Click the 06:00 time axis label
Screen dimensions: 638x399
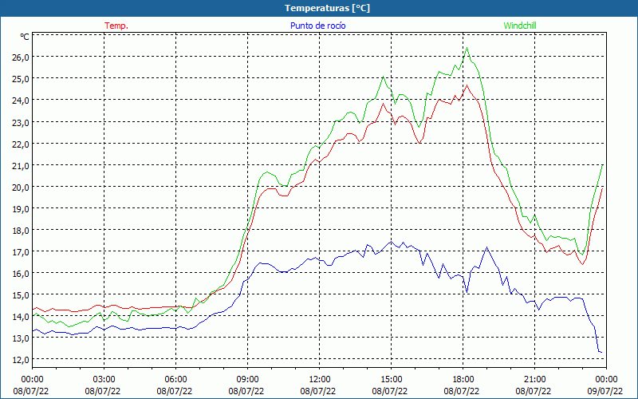pyautogui.click(x=175, y=379)
